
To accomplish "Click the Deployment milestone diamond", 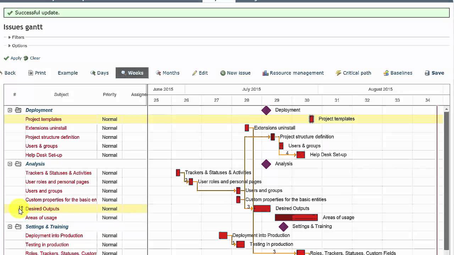I will 266,110.
